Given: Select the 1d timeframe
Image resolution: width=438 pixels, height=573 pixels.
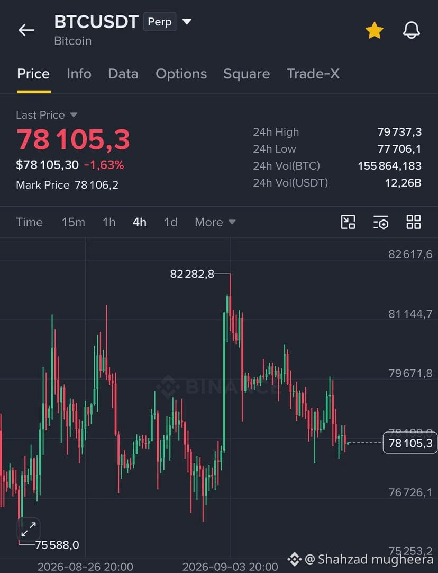Looking at the screenshot, I should 171,222.
